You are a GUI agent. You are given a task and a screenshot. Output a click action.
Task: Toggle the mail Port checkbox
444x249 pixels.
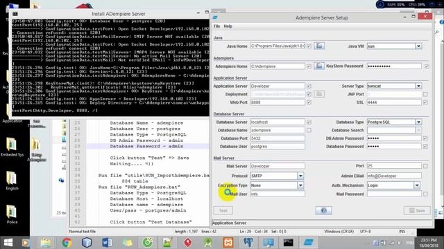[425, 166]
